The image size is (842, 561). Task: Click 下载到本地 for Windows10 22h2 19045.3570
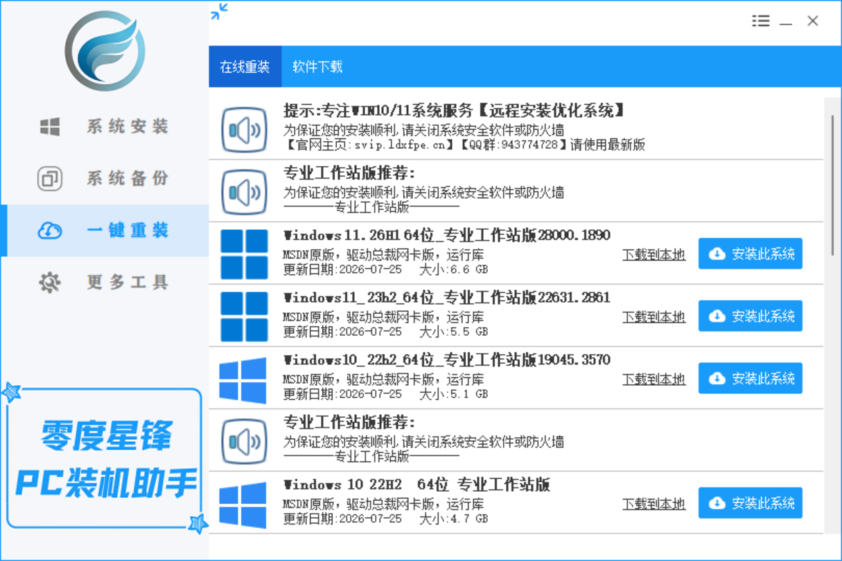pos(654,379)
